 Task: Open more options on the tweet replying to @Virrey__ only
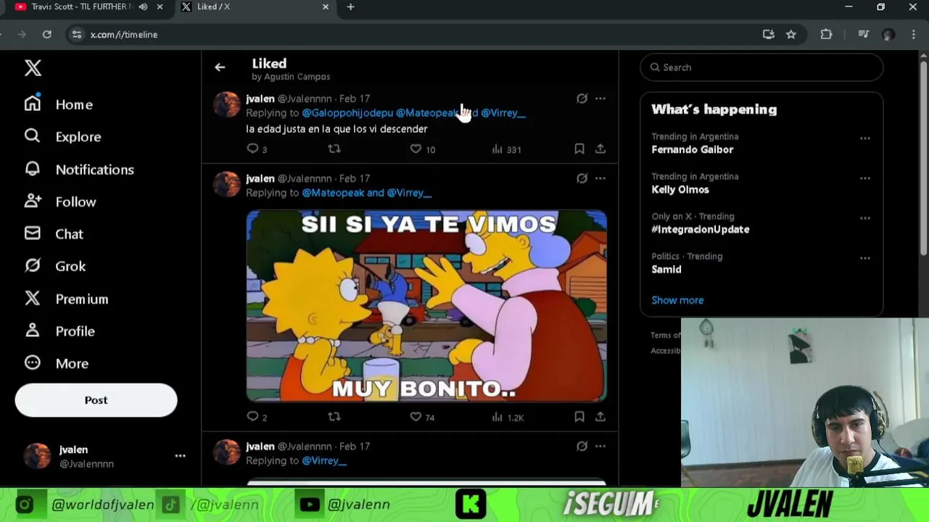point(600,447)
